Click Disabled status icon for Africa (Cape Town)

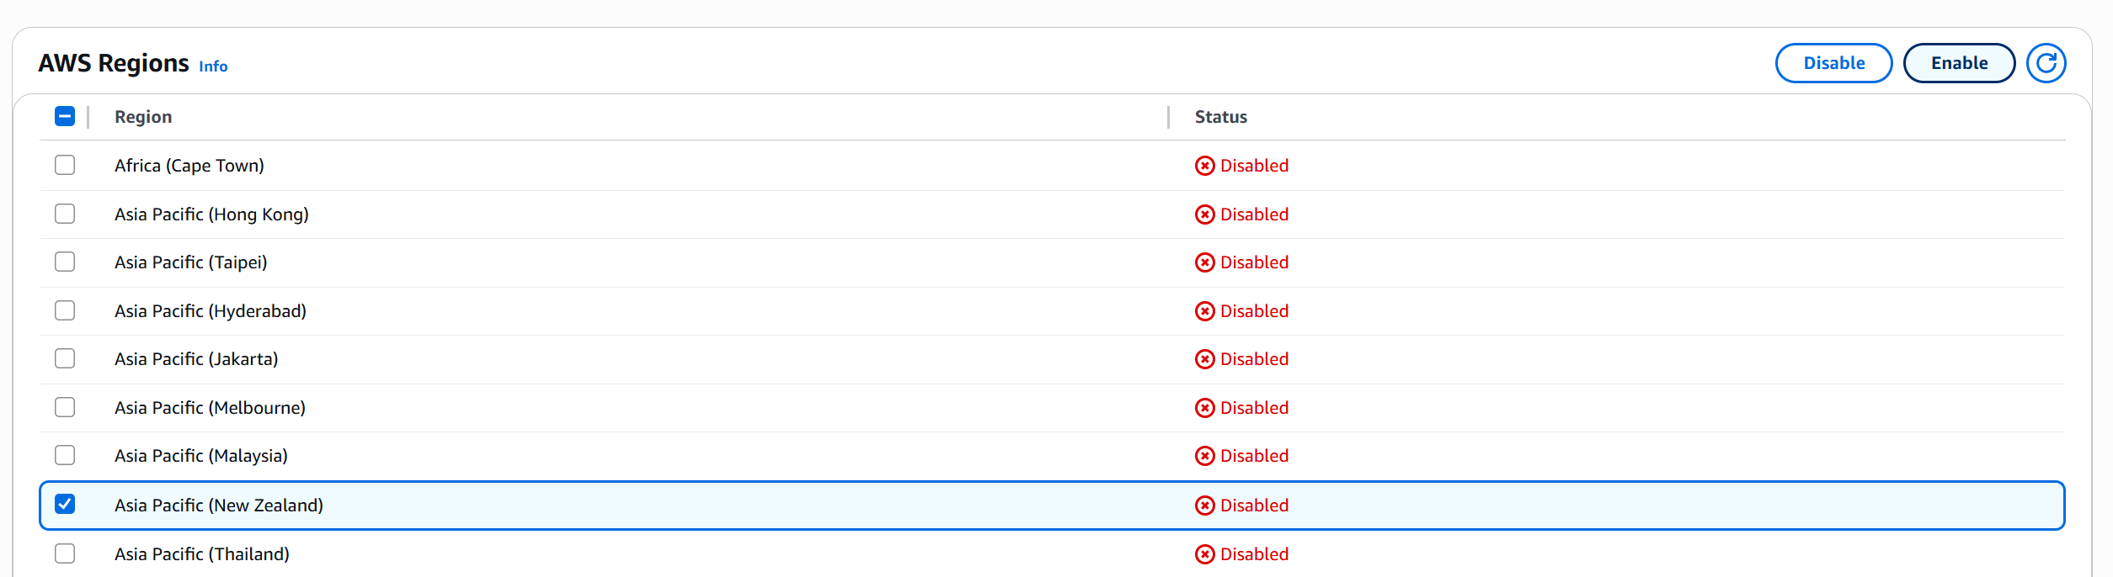1204,166
